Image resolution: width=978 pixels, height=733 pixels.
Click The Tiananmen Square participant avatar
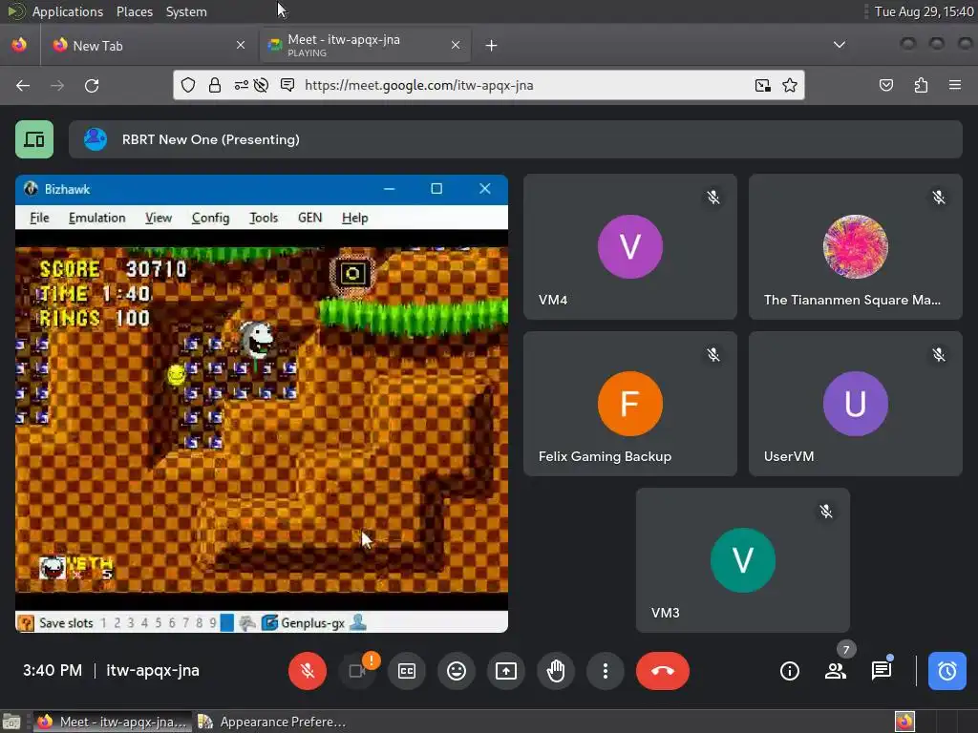point(855,246)
